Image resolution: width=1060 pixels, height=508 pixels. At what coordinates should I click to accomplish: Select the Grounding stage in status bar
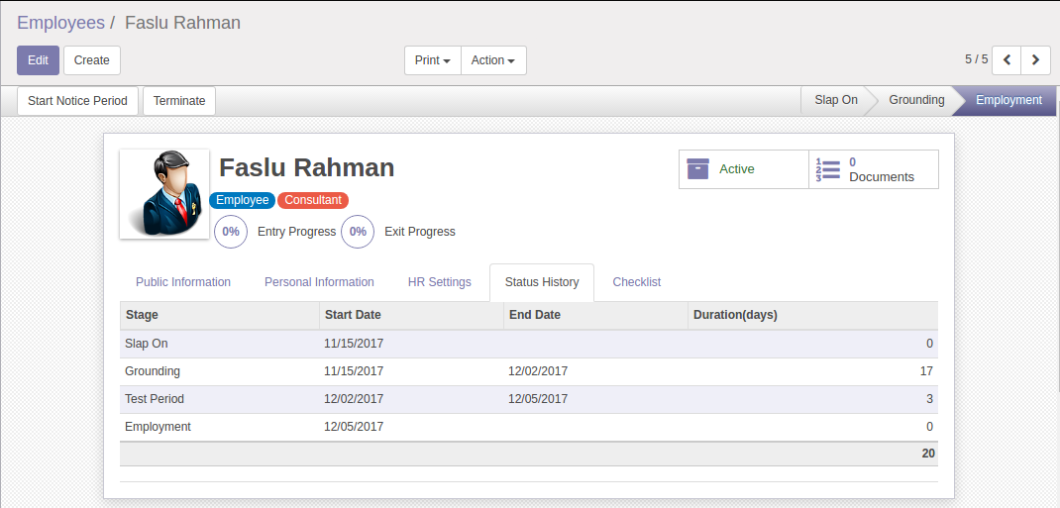pos(916,100)
